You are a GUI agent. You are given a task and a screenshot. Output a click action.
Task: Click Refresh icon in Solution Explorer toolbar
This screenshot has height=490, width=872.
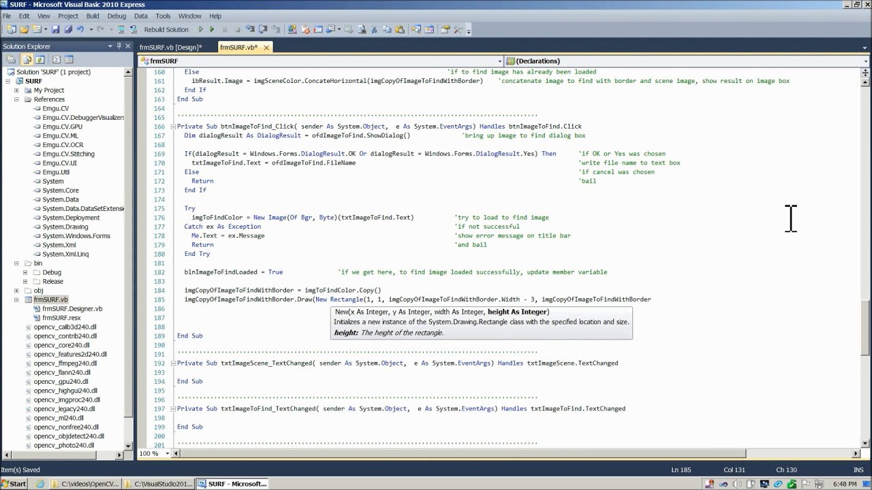[x=40, y=60]
